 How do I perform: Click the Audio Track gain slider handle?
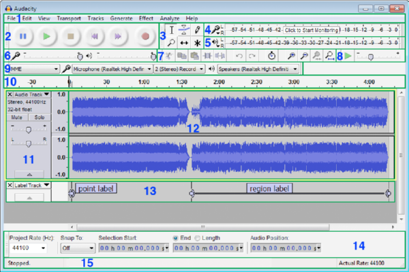point(29,130)
